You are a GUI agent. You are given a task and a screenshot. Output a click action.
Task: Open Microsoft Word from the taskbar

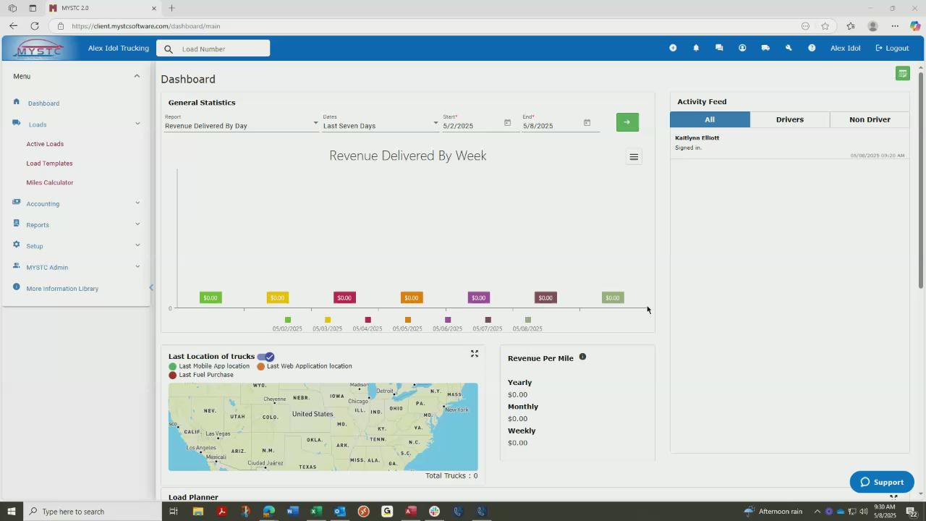(x=292, y=512)
